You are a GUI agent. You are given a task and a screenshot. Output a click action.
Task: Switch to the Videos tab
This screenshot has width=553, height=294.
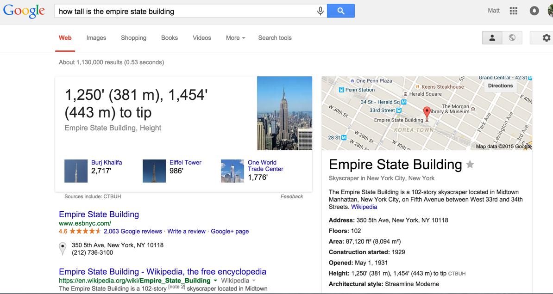click(202, 37)
